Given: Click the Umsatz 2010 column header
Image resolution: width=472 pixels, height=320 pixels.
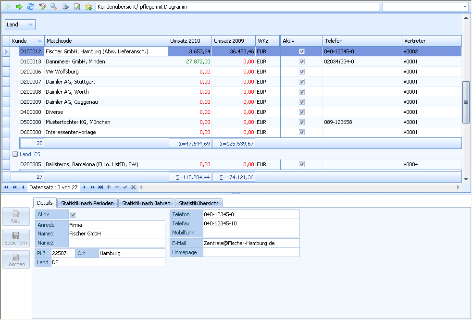Looking at the screenshot, I should (x=190, y=41).
